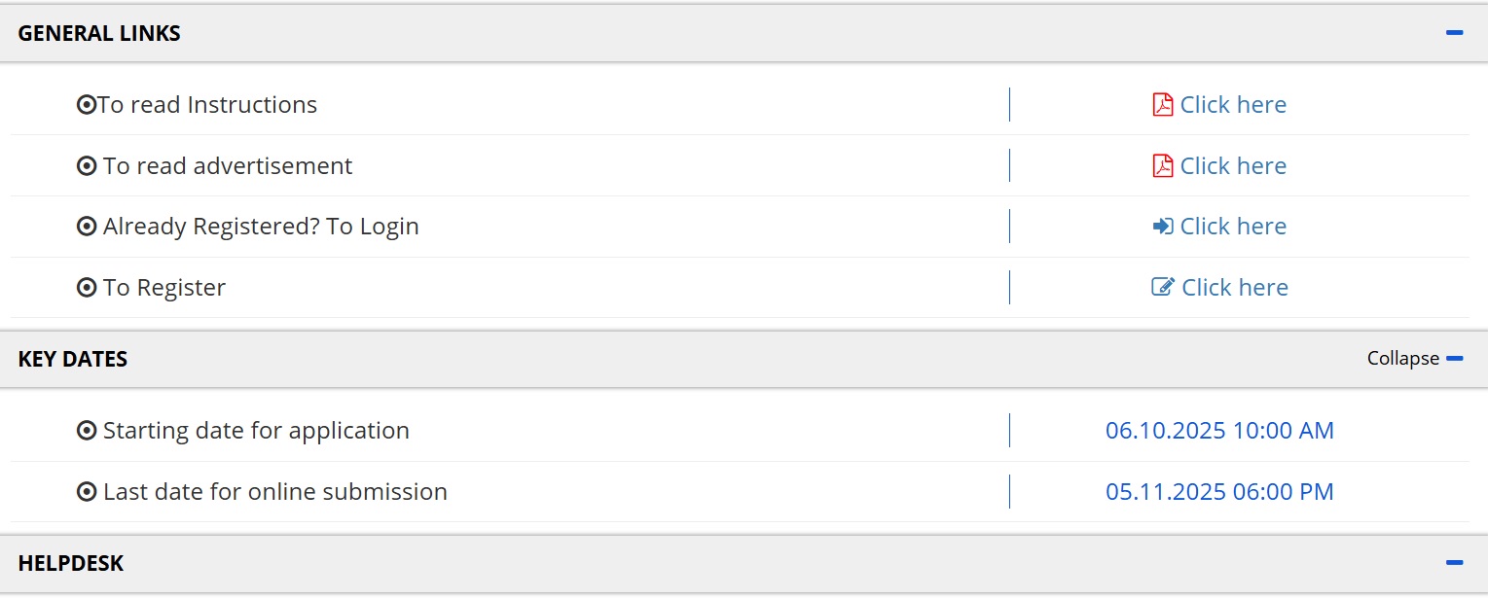Click the register pencil-edit icon
The width and height of the screenshot is (1488, 599).
[1162, 288]
